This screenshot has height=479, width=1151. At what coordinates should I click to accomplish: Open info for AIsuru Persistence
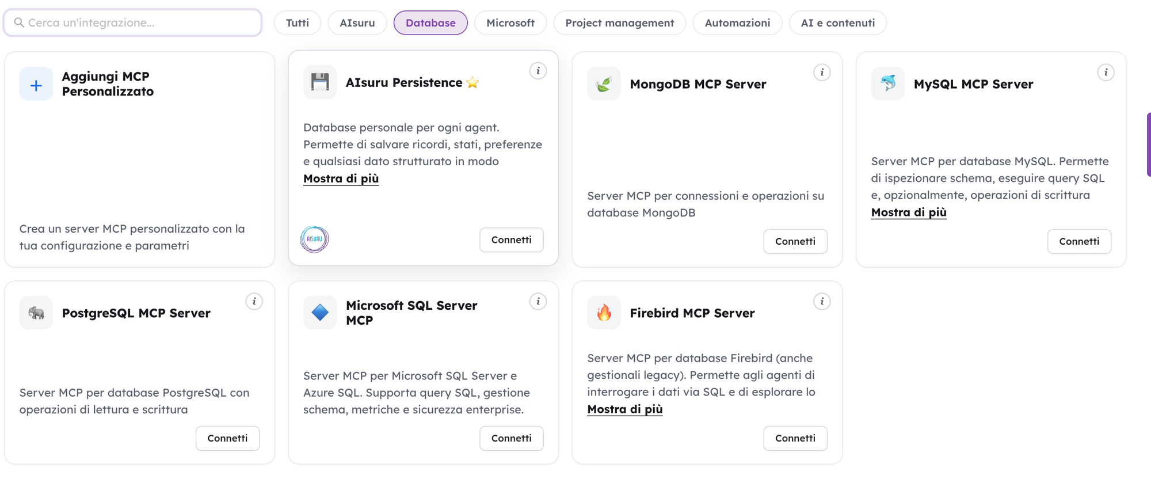[x=538, y=71]
